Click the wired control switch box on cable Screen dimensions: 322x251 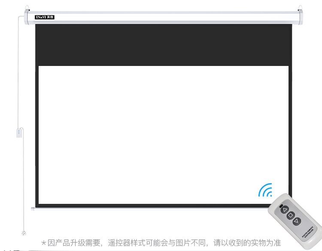click(19, 132)
